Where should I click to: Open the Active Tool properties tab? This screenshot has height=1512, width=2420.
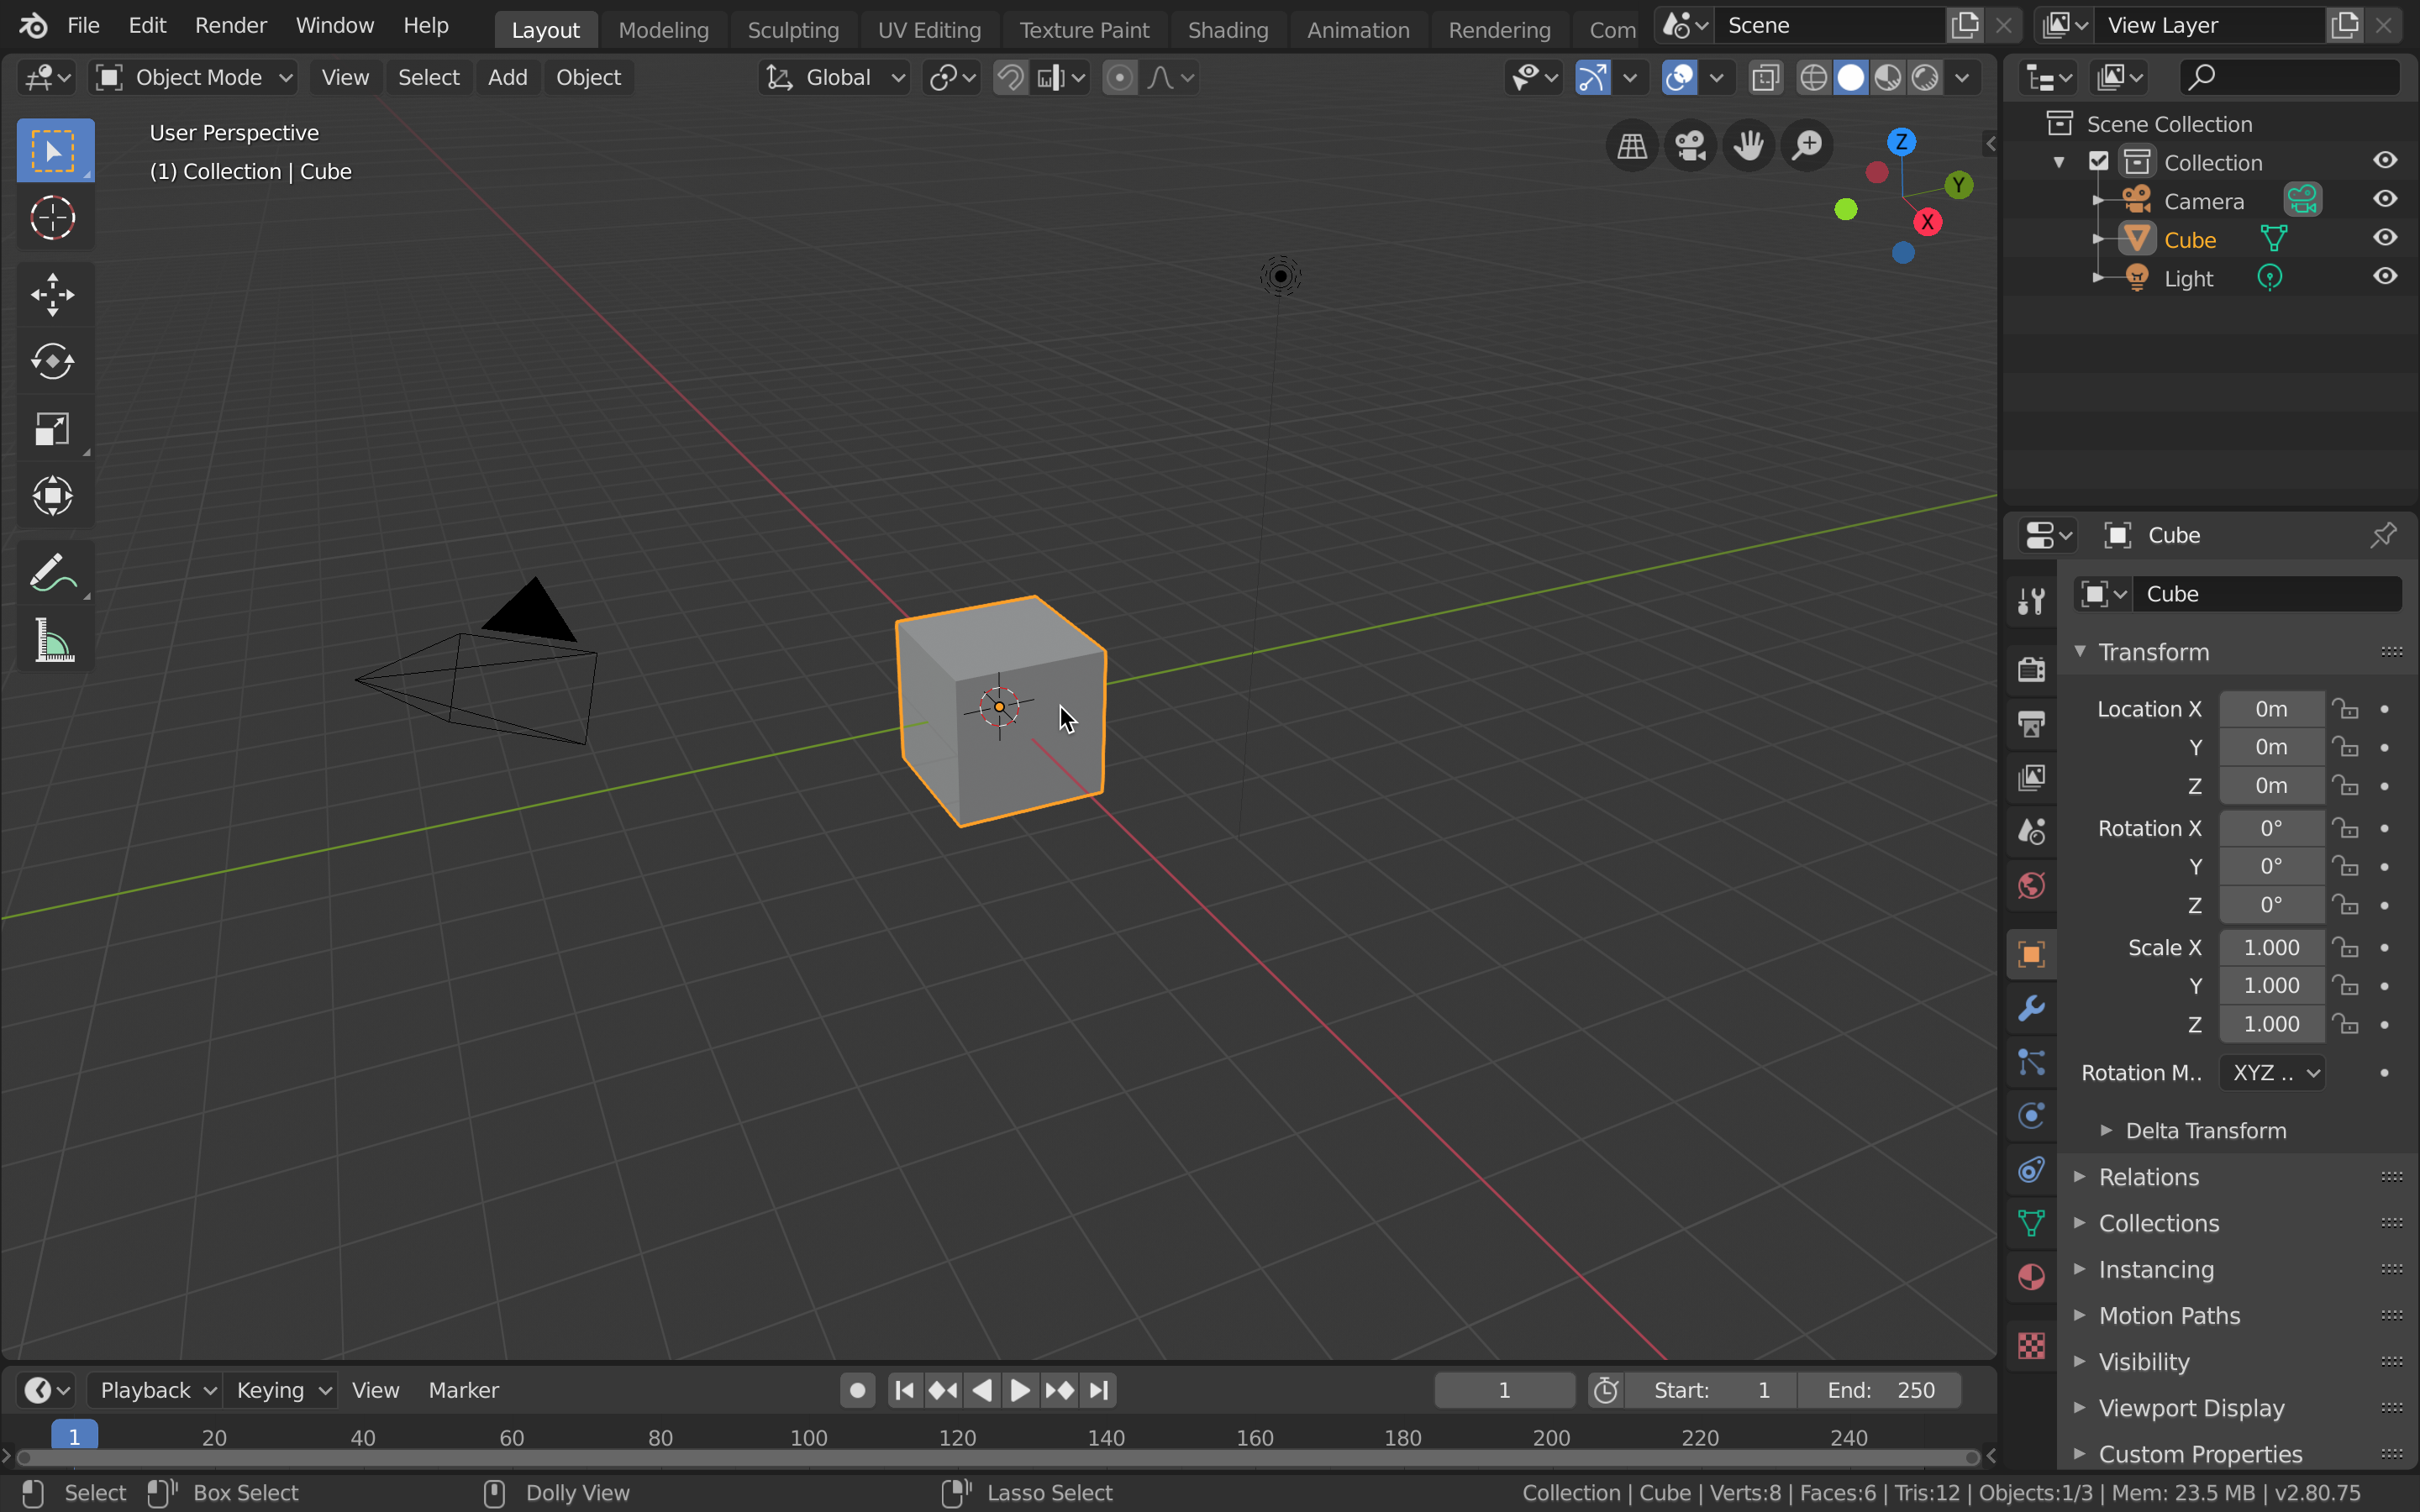2031,601
